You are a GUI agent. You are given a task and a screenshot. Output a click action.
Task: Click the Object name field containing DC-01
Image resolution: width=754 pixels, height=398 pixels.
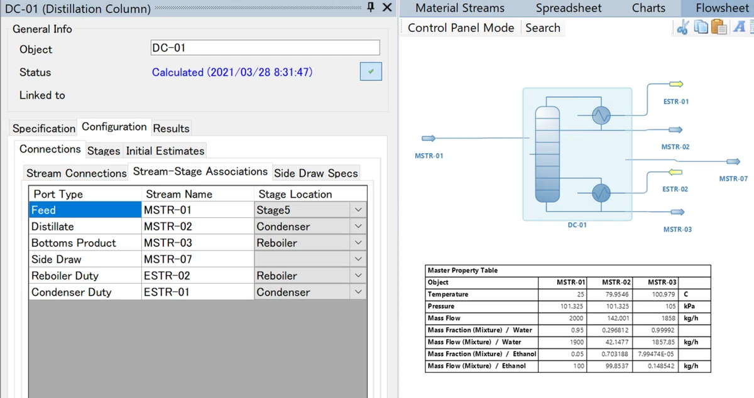tap(265, 48)
